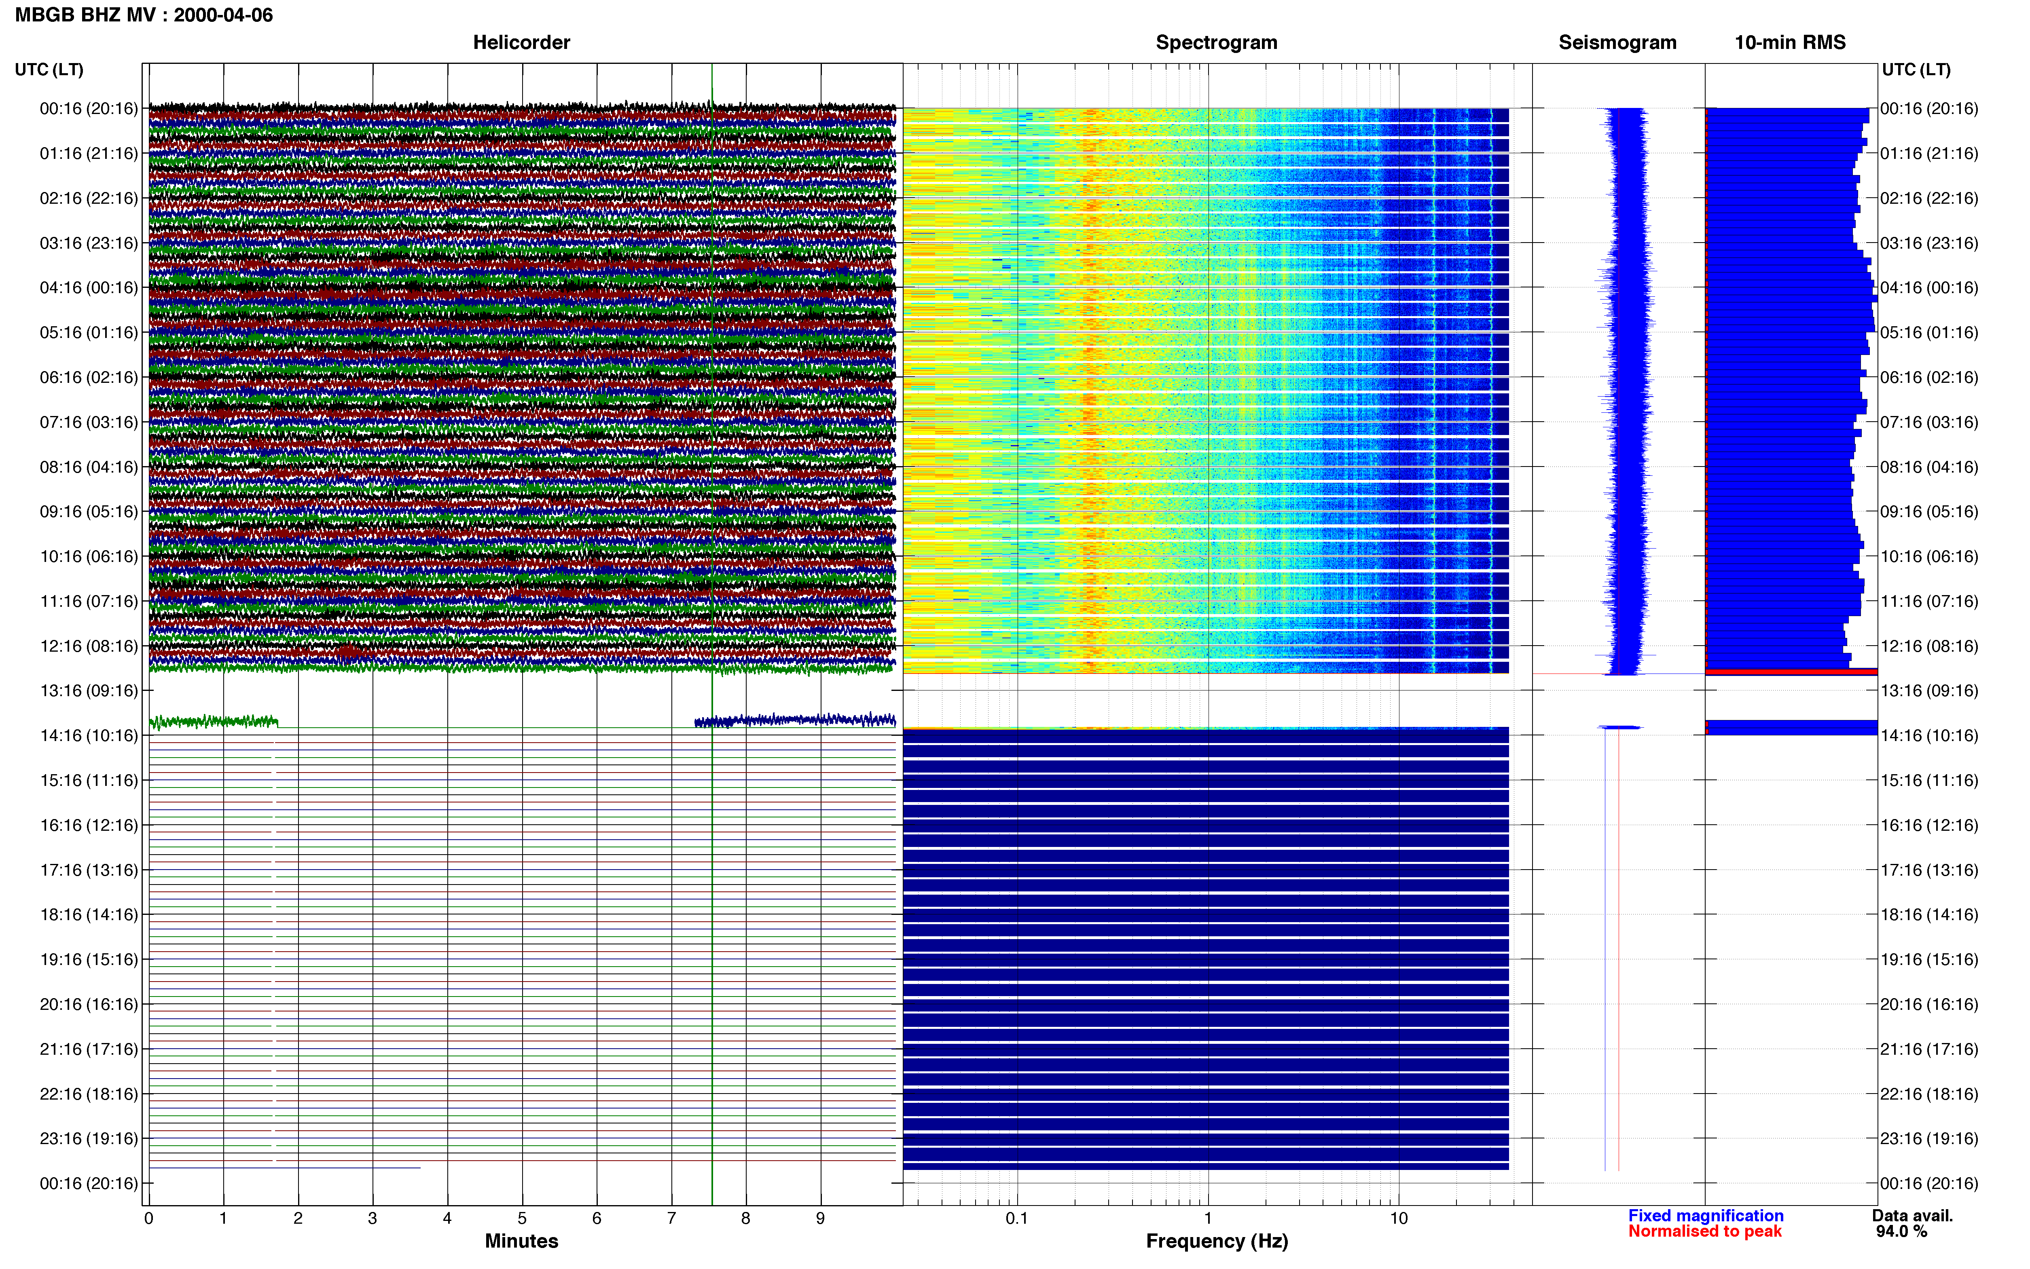Screen dimensions: 2030x1269
Task: Click right time label 17:16 (13:16)
Action: pyautogui.click(x=1929, y=870)
